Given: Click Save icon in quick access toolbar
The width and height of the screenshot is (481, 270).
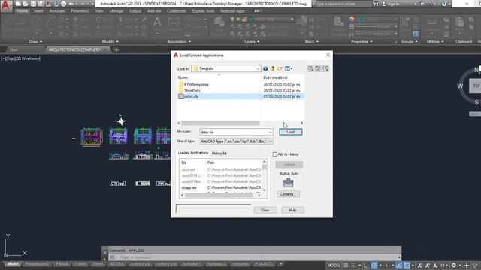Looking at the screenshot, I should pyautogui.click(x=33, y=4).
